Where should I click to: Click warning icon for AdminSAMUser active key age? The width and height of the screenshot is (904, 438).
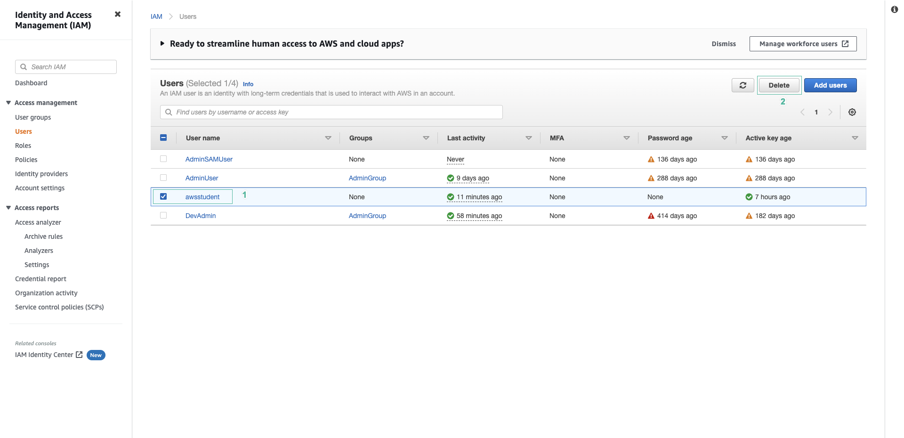point(749,159)
